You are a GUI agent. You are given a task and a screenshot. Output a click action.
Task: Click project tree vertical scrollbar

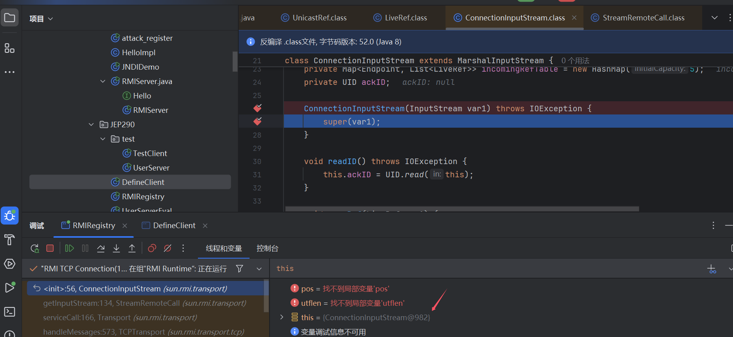(235, 62)
